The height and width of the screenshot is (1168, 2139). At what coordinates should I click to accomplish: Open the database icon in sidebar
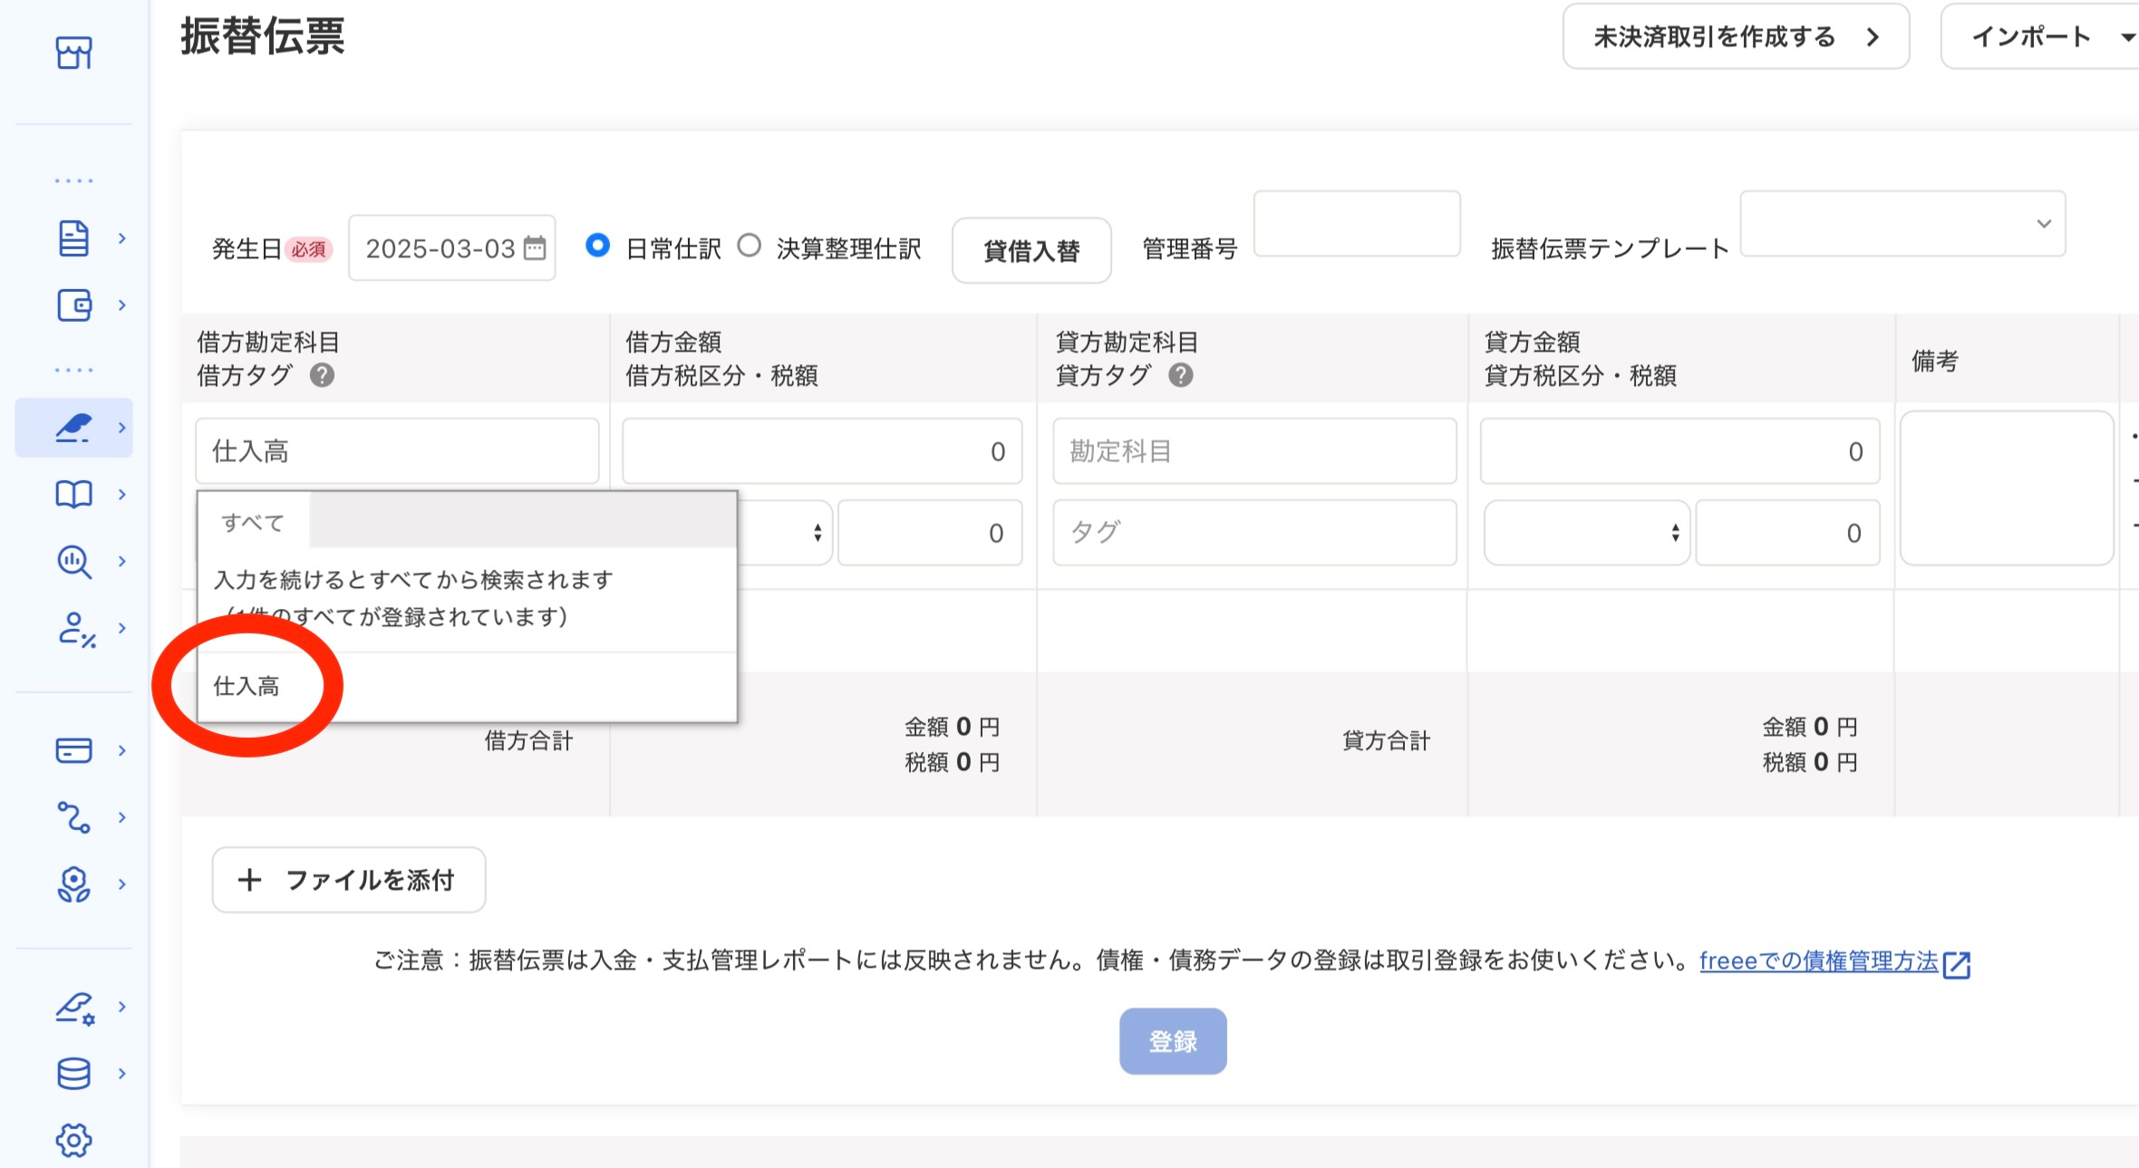click(x=73, y=1074)
